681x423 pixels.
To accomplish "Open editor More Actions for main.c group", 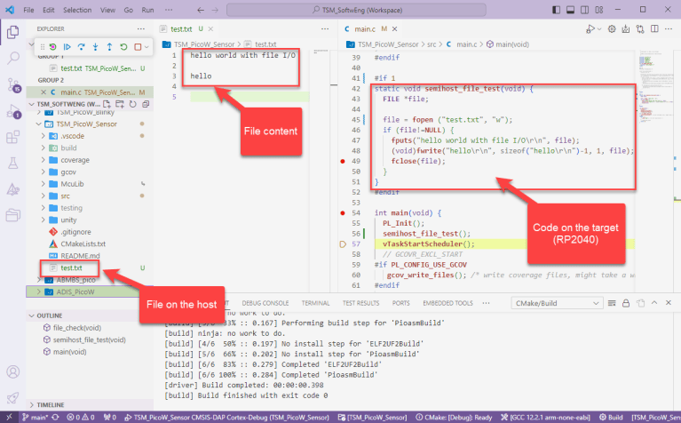I will coord(669,29).
